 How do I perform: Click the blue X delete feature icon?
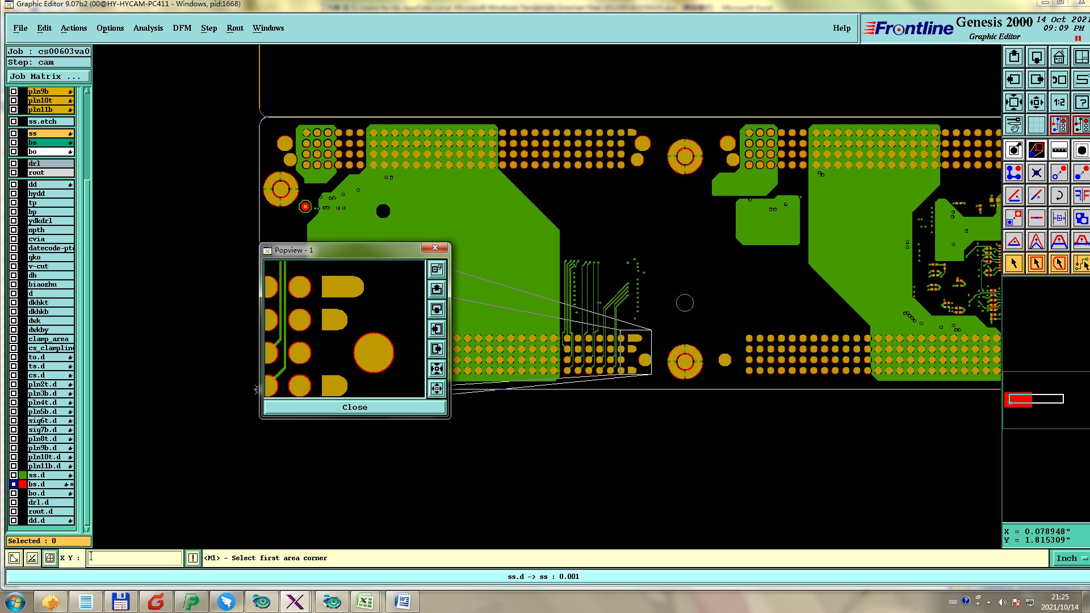(1037, 173)
